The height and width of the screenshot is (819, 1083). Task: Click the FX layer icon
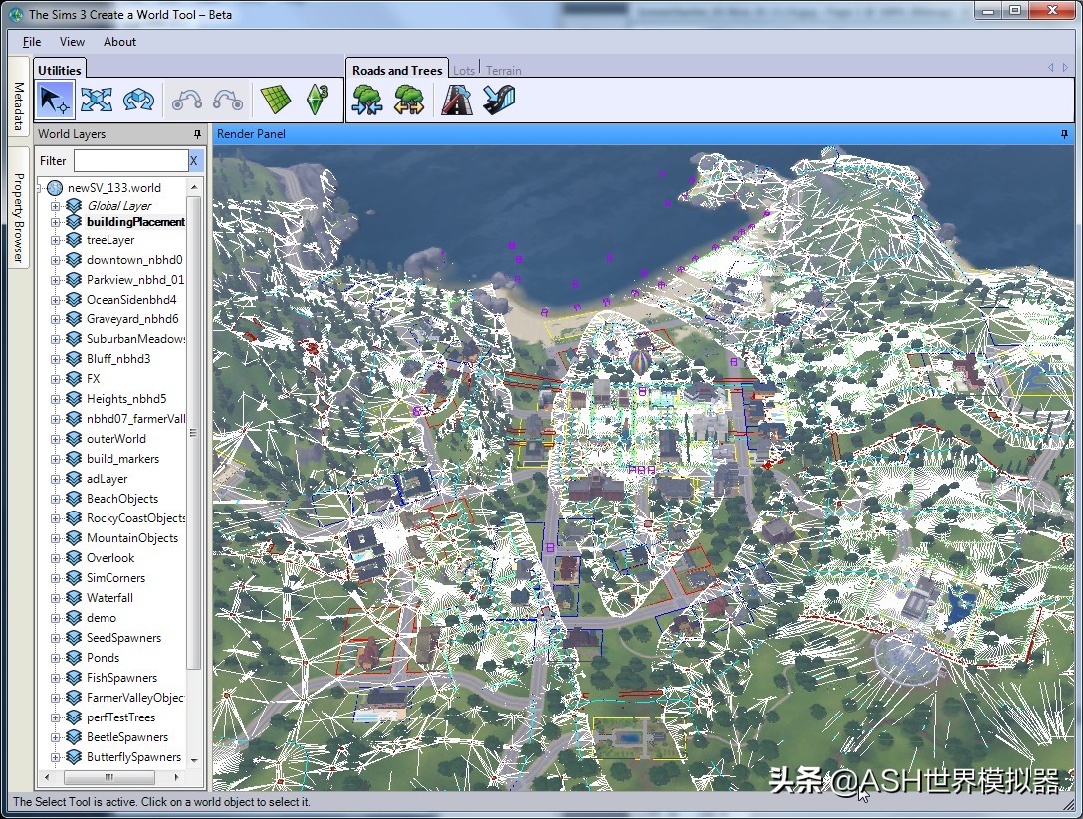coord(74,378)
